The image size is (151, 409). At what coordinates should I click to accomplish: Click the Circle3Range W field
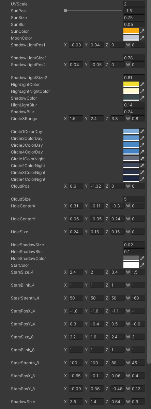point(138,118)
